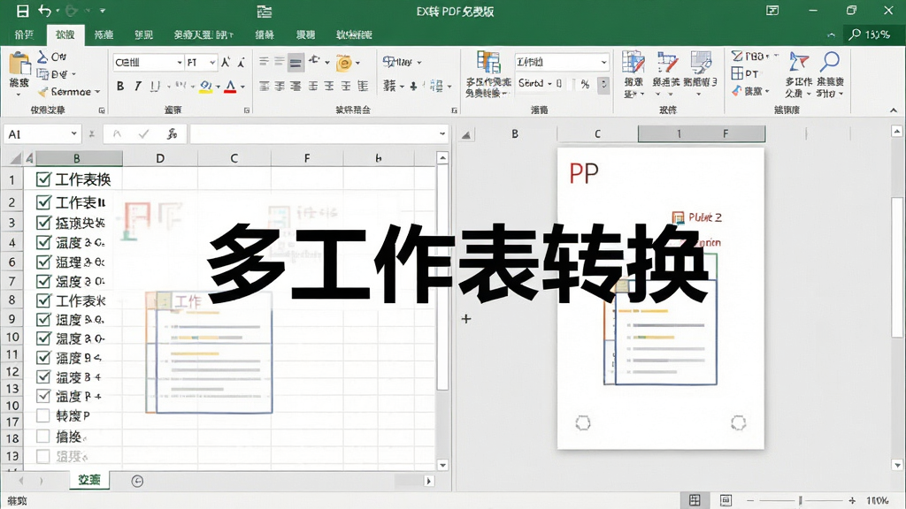Uncheck the checkbox in row 2
This screenshot has height=509, width=906.
tap(43, 202)
